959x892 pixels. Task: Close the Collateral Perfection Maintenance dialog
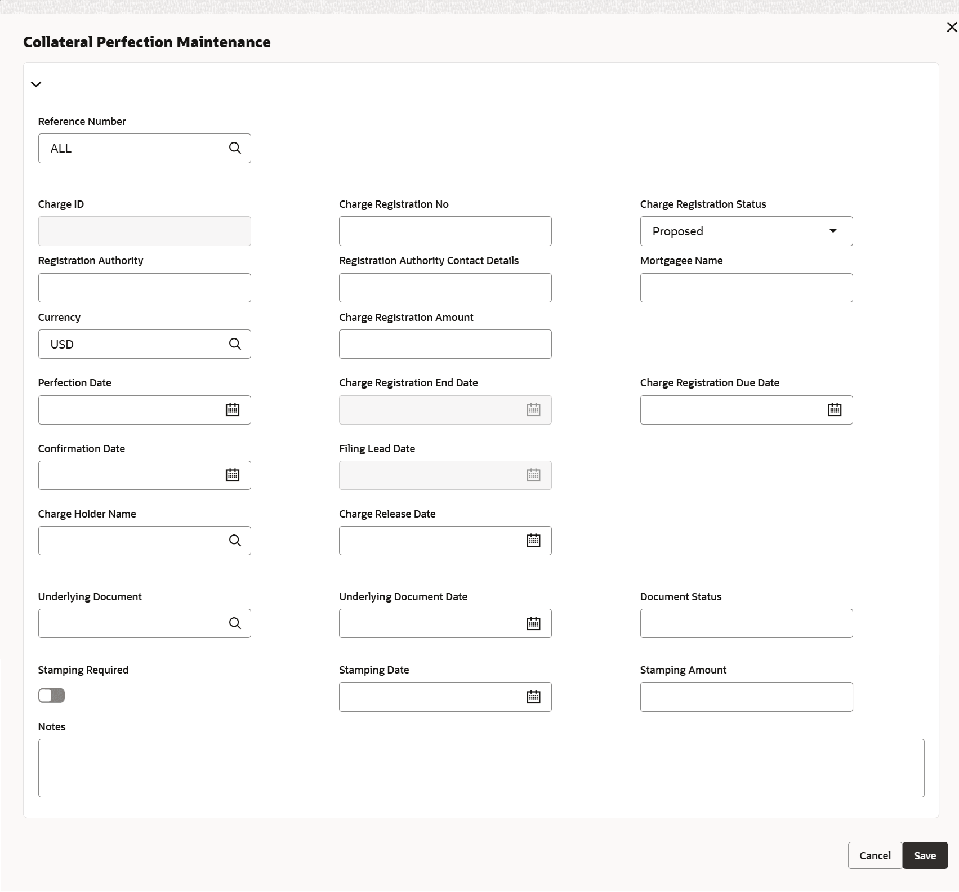[952, 27]
